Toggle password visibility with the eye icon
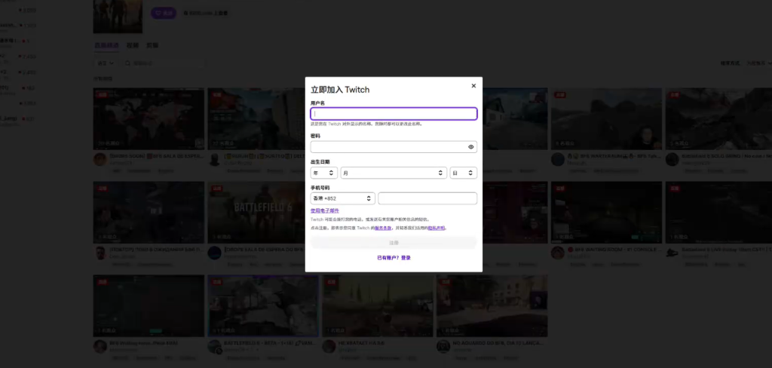Viewport: 772px width, 368px height. pos(470,147)
